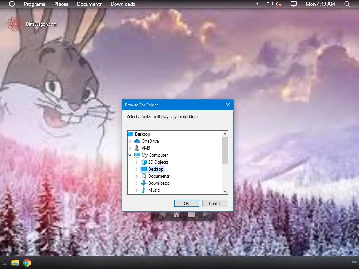359x269 pixels.
Task: Select the Downloads folder in tree
Action: pyautogui.click(x=158, y=183)
